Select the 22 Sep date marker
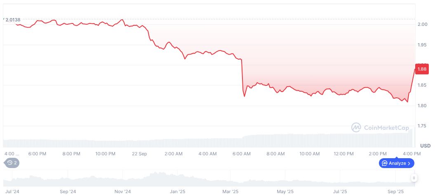 click(x=139, y=154)
